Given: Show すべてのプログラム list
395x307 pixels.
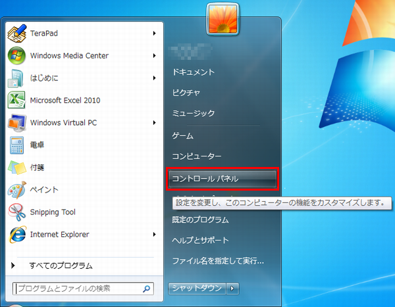Looking at the screenshot, I should (x=61, y=266).
